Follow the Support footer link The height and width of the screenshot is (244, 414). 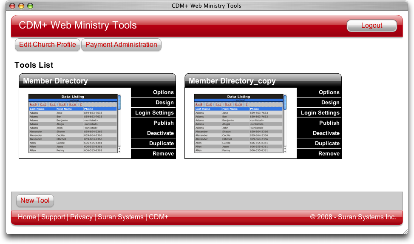(53, 217)
